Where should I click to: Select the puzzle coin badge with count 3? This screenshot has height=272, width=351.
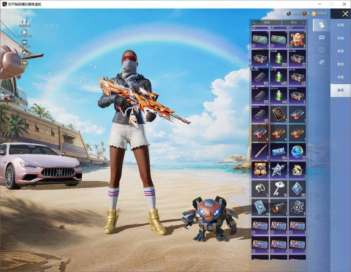coord(297,207)
